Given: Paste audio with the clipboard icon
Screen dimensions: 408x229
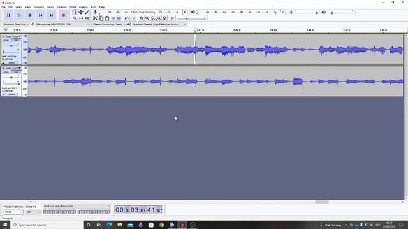Looking at the screenshot, I should pyautogui.click(x=107, y=18).
